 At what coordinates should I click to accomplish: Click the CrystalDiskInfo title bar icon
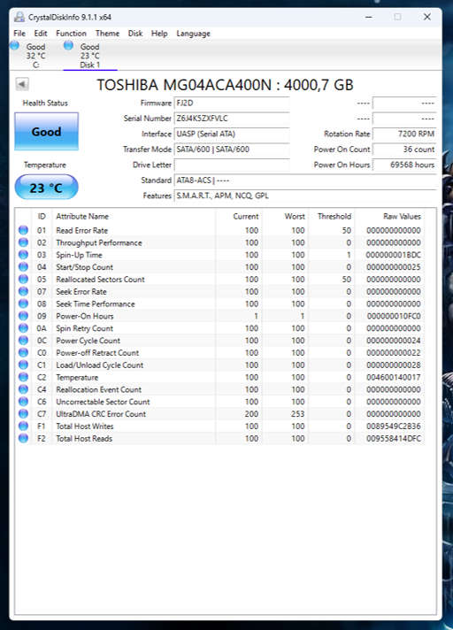click(x=19, y=17)
